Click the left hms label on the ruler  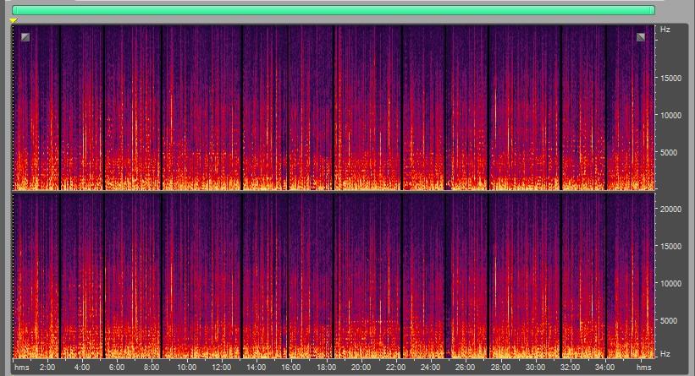(22, 368)
